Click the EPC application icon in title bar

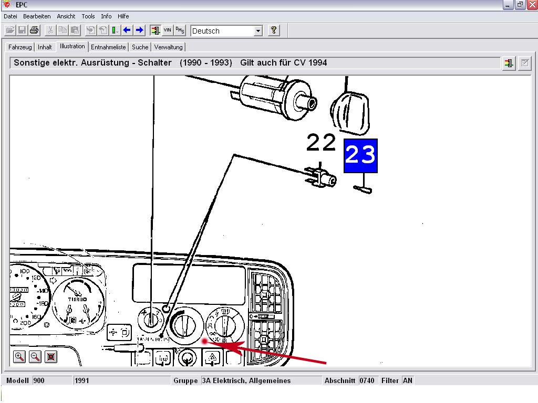pyautogui.click(x=6, y=4)
